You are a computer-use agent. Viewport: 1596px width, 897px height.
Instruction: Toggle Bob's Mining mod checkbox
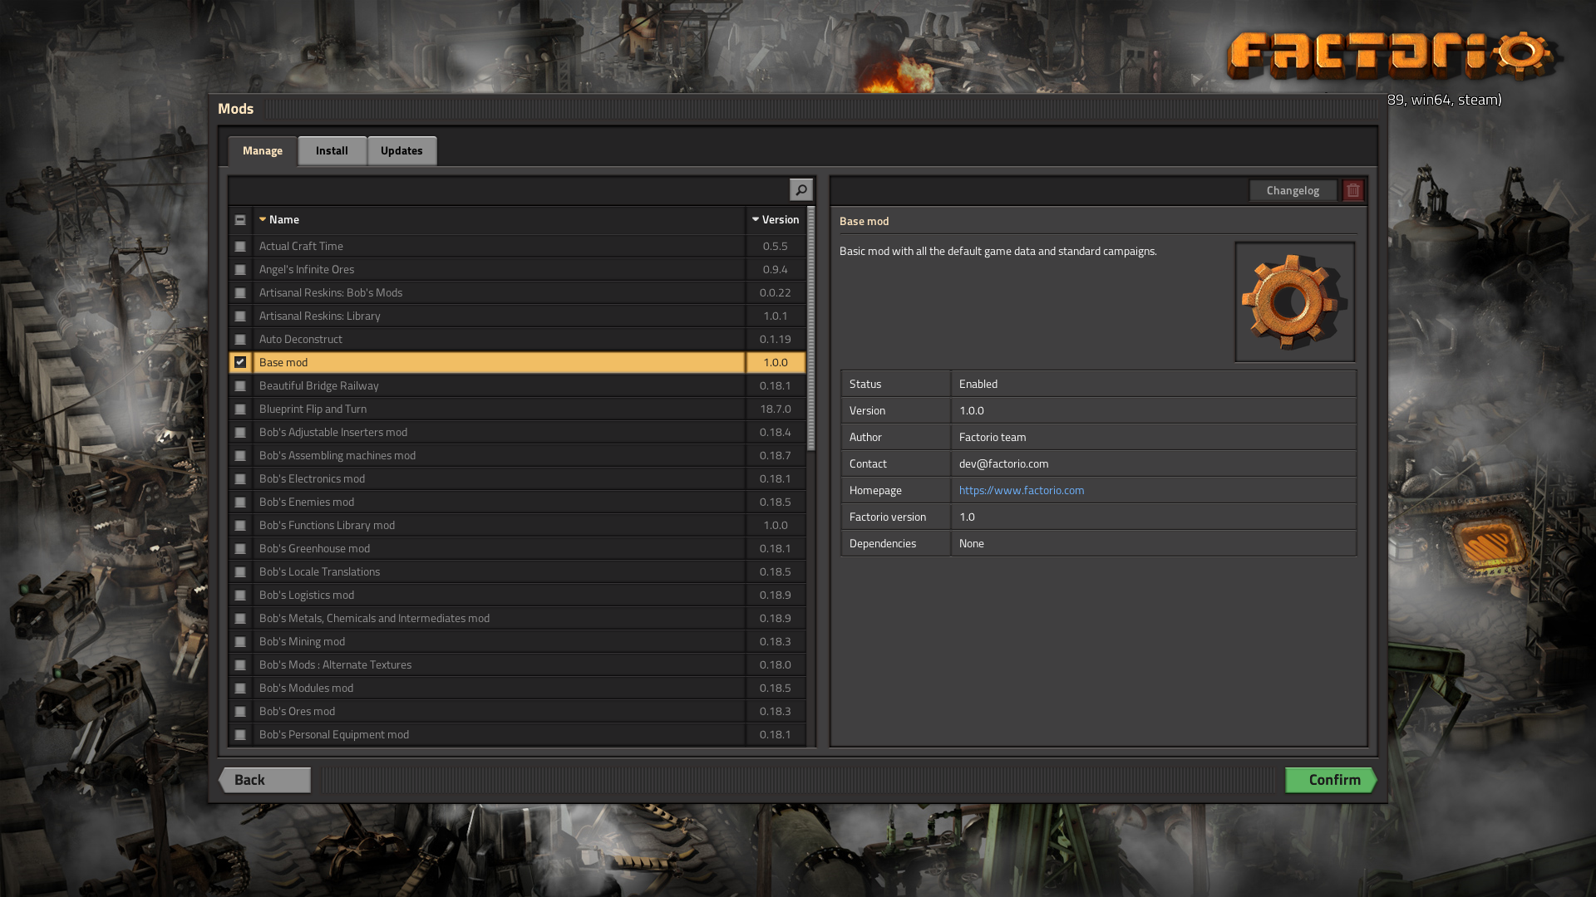(240, 642)
